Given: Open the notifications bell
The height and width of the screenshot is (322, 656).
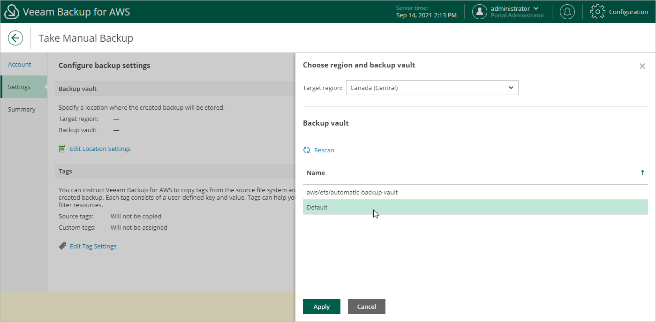Looking at the screenshot, I should (x=567, y=12).
